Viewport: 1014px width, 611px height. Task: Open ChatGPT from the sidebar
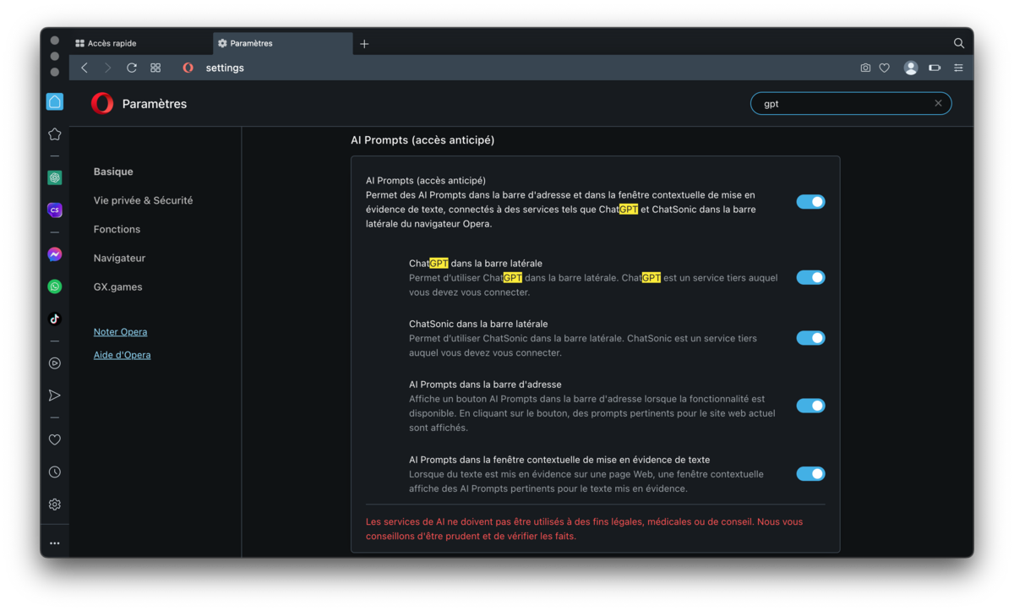coord(55,177)
